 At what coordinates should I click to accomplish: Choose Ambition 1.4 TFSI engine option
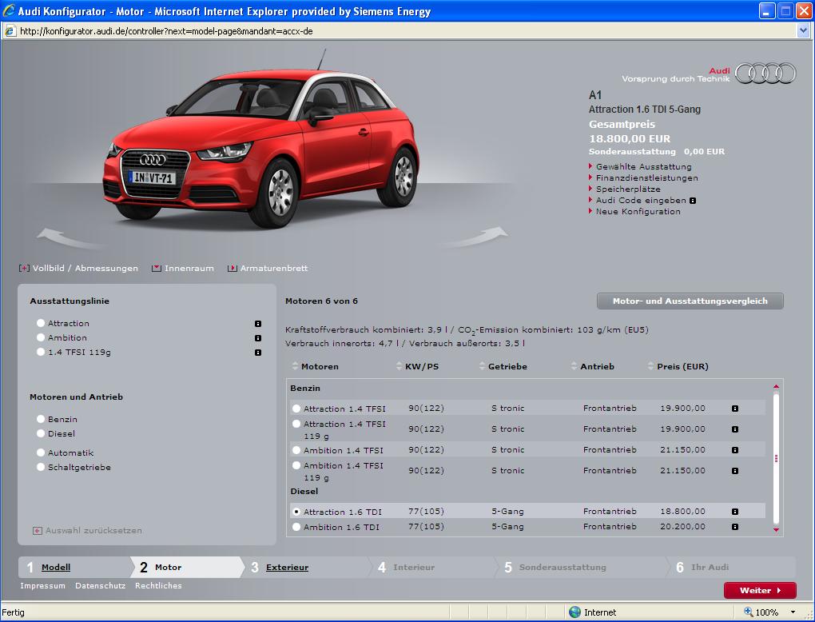point(296,450)
